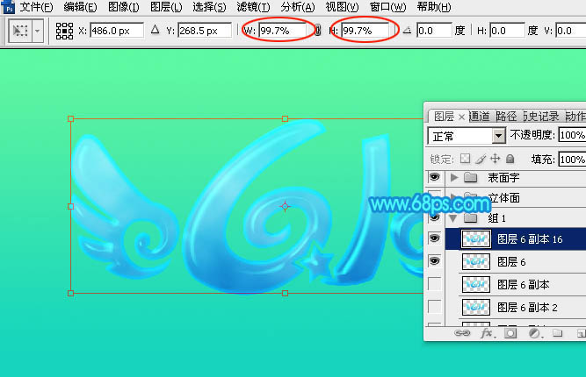Screen dimensions: 586x377
Task: Click thumbnail of 图层 6 副本 16
Action: tap(476, 239)
